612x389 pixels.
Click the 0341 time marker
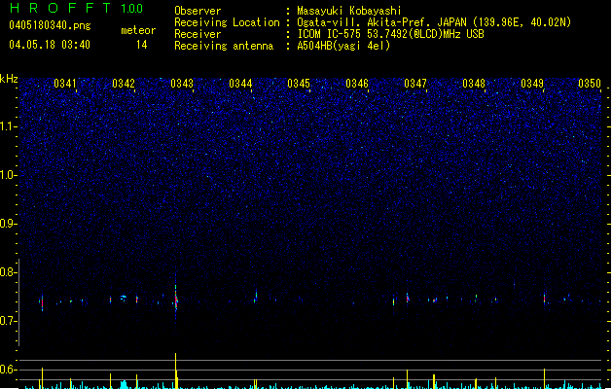(65, 84)
